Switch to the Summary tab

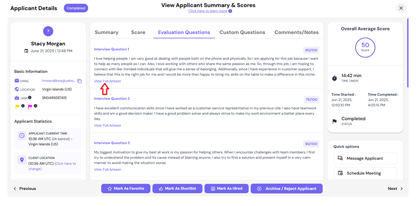[106, 33]
